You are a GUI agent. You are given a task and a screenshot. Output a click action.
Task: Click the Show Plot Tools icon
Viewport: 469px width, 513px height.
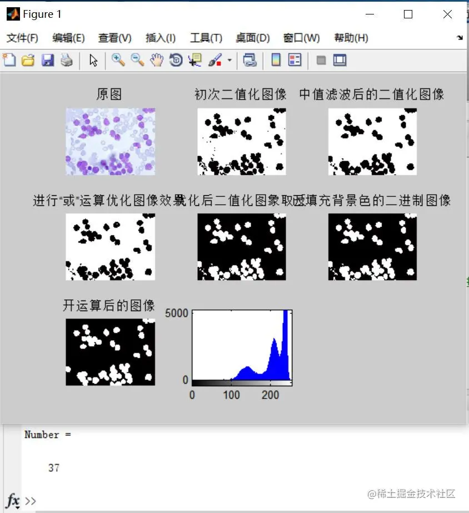pos(340,60)
